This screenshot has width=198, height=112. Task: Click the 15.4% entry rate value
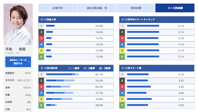click(x=99, y=57)
